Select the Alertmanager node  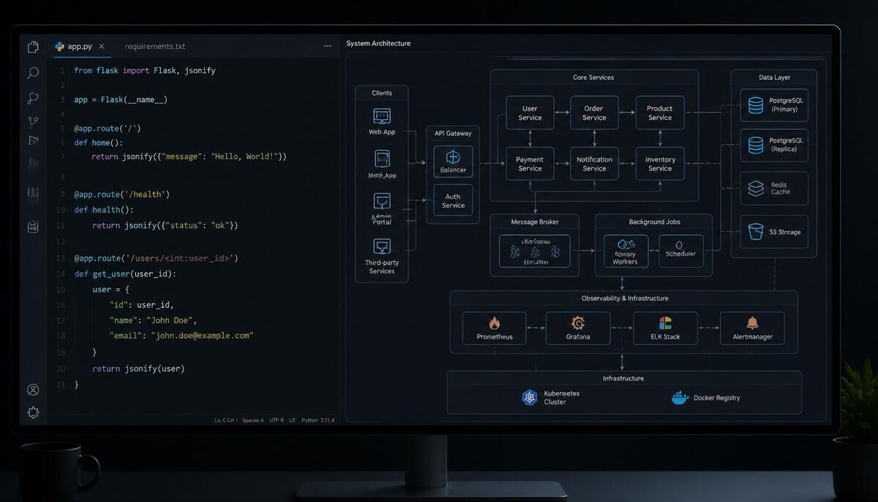click(752, 328)
